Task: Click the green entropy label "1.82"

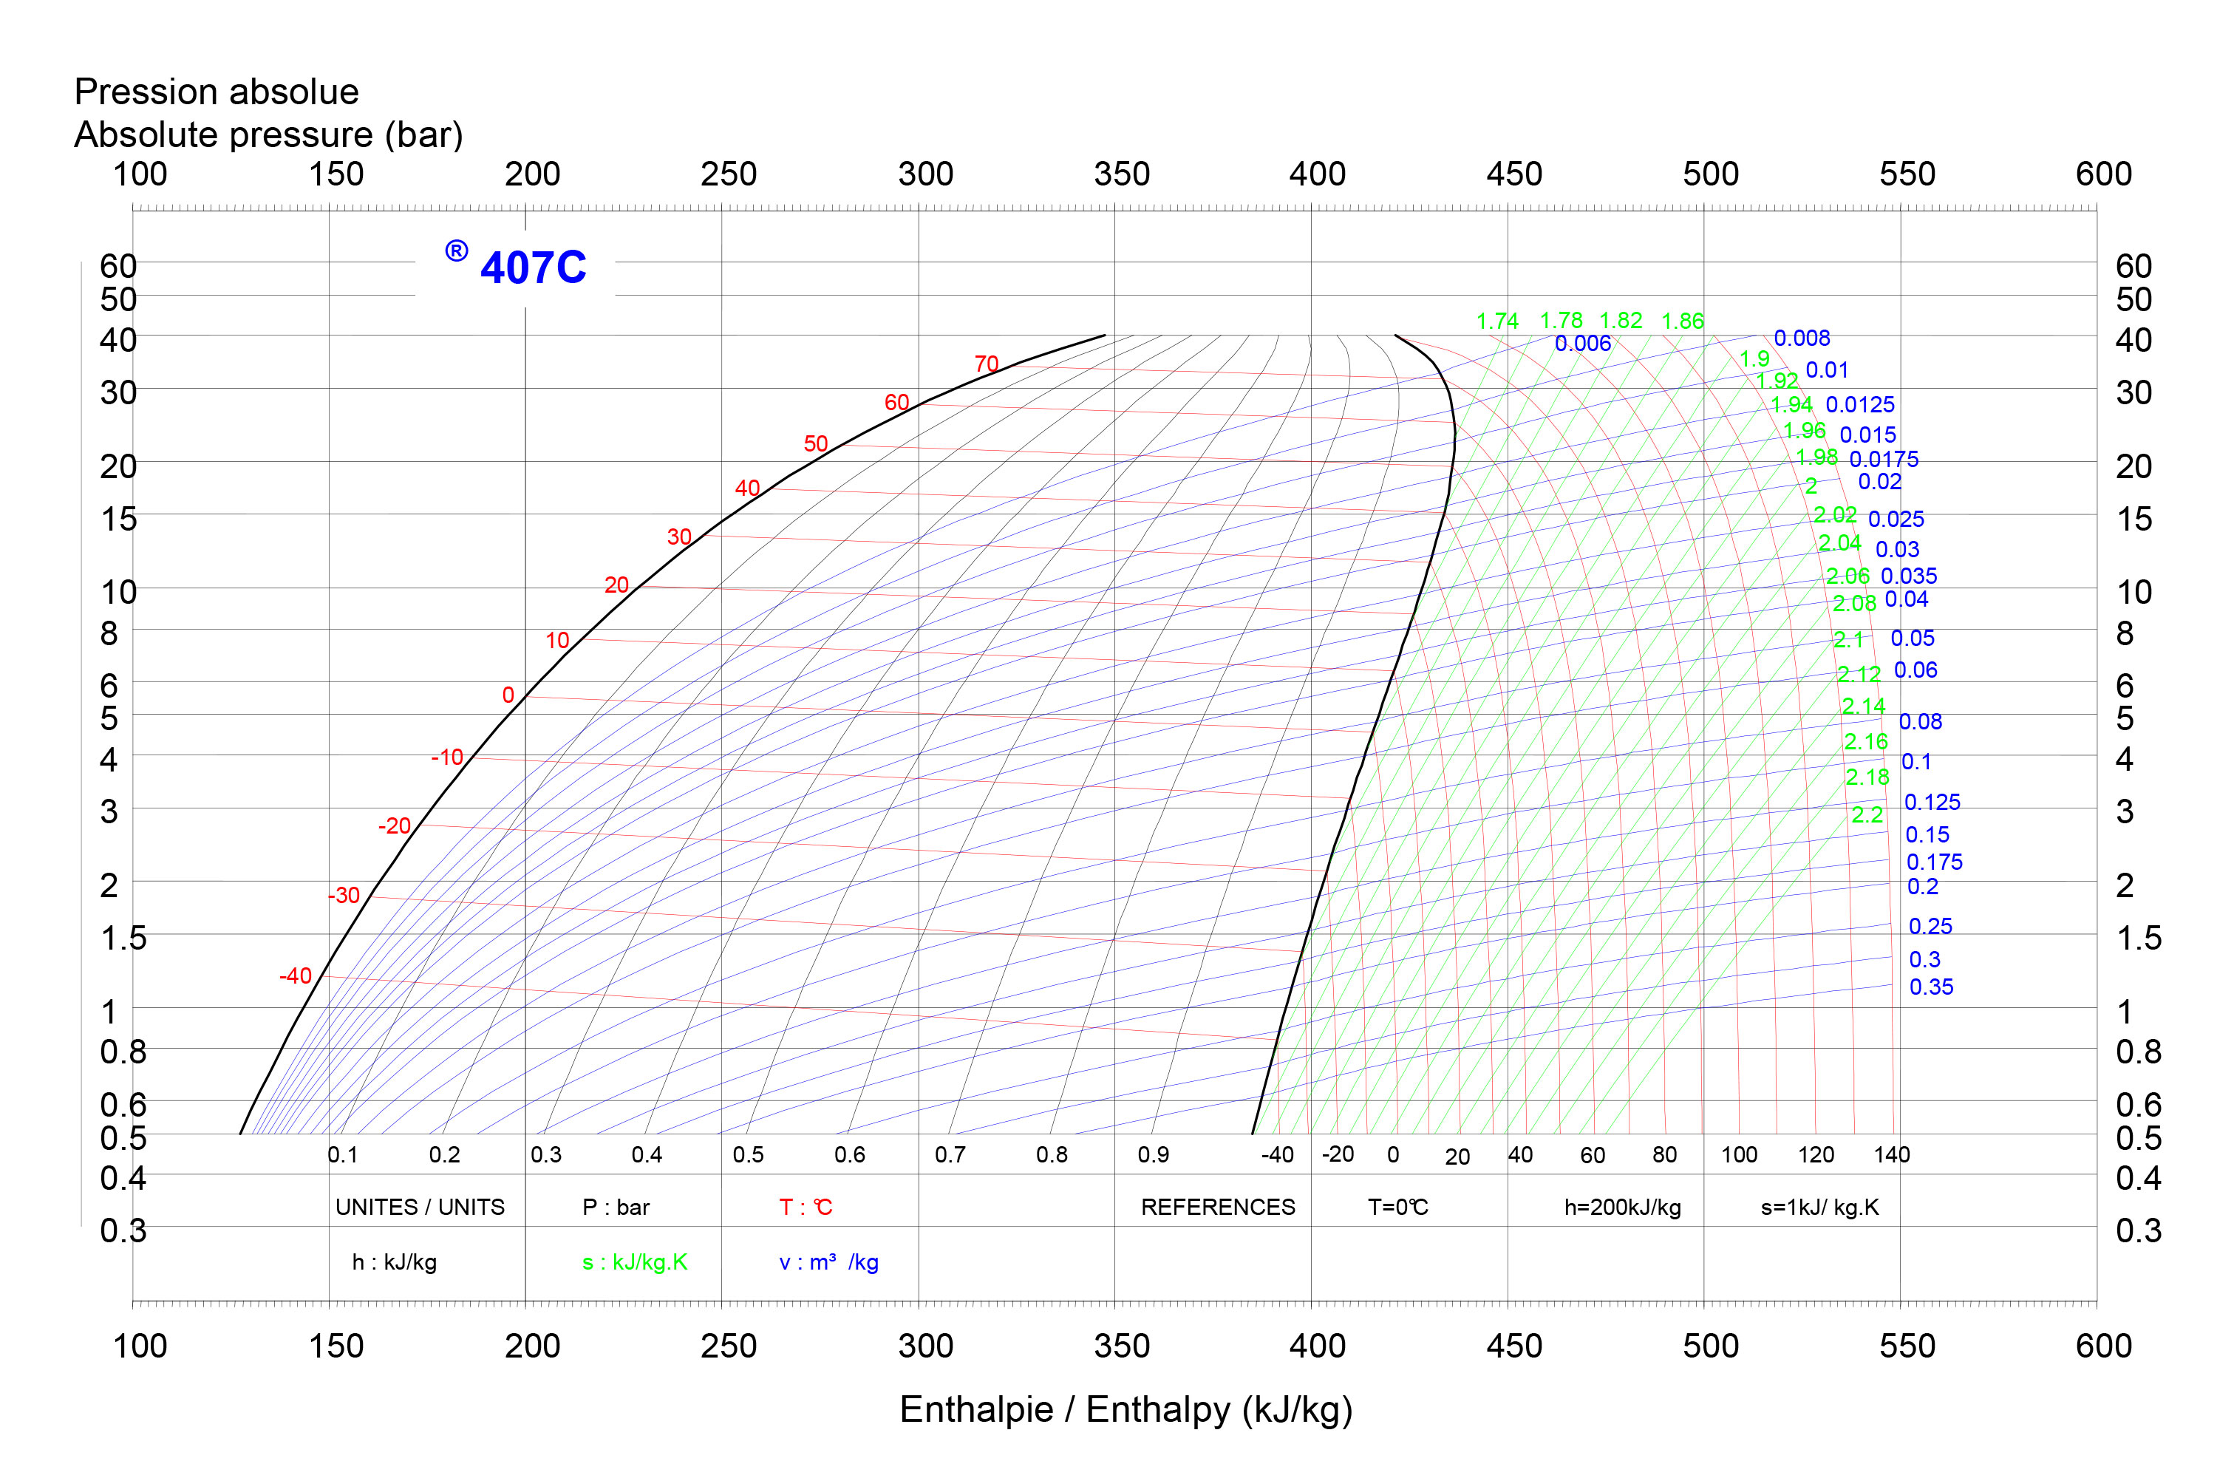Action: pos(1621,321)
